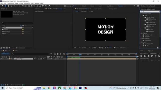This screenshot has height=90, width=161.
Task: Delete selected project item trash icon
Action: point(17,48)
